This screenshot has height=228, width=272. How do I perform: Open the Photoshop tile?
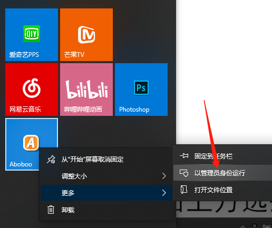pos(141,90)
